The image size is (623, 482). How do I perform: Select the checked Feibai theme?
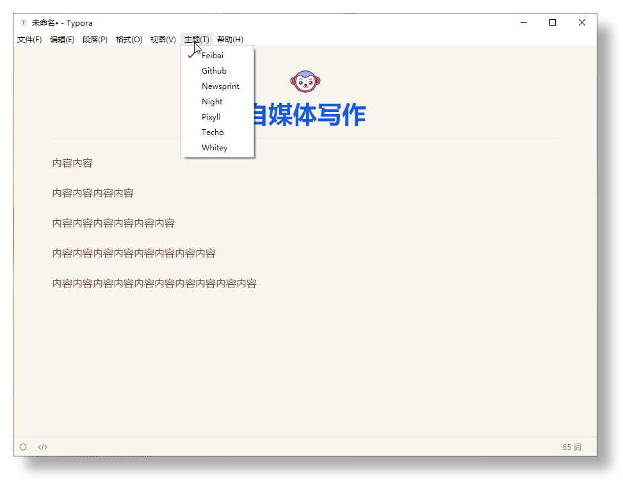pos(213,56)
